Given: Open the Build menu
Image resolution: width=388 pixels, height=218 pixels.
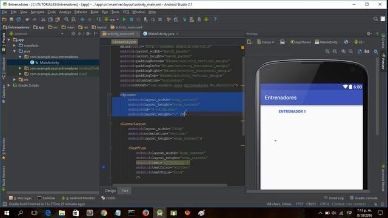Looking at the screenshot, I should 95,12.
